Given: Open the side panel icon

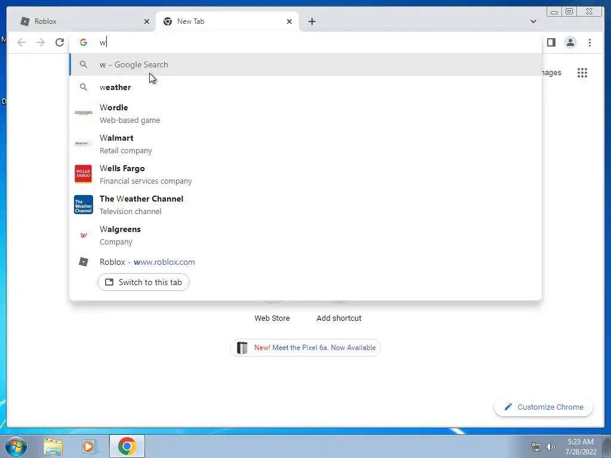Looking at the screenshot, I should (551, 42).
